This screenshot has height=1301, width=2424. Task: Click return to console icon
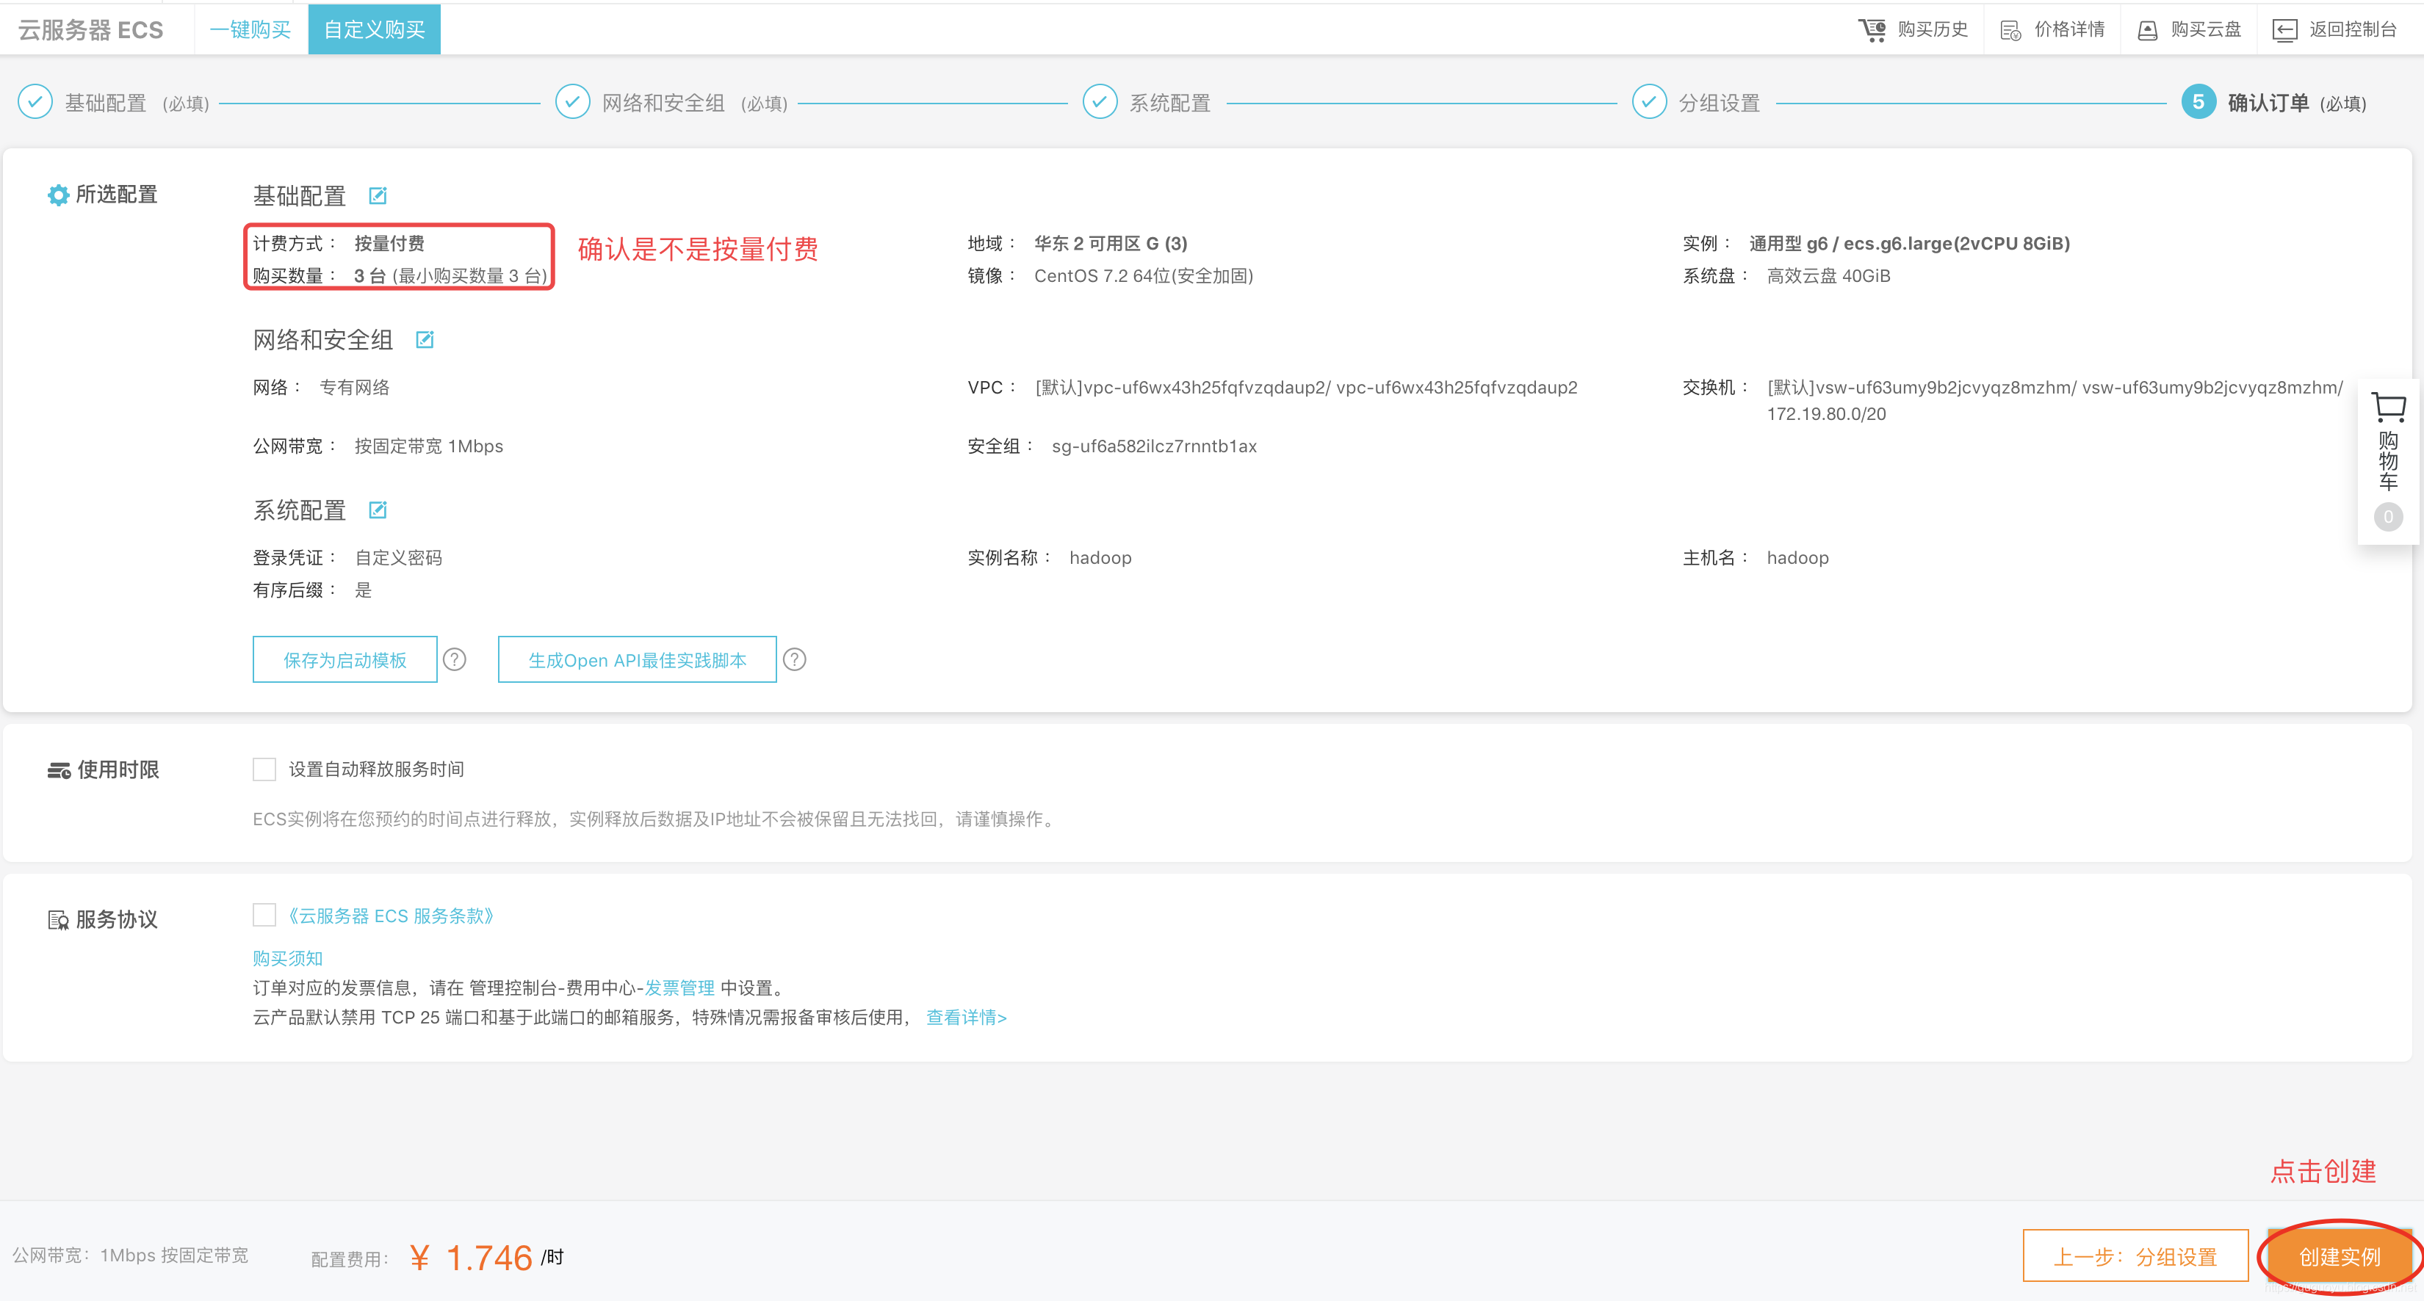pos(2284,30)
